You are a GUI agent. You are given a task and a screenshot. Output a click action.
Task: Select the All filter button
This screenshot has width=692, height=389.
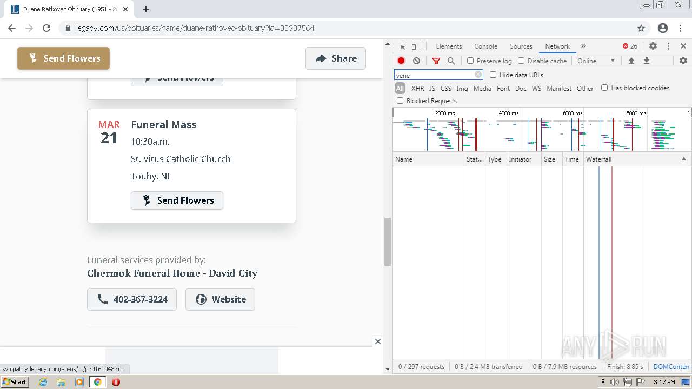click(x=400, y=89)
